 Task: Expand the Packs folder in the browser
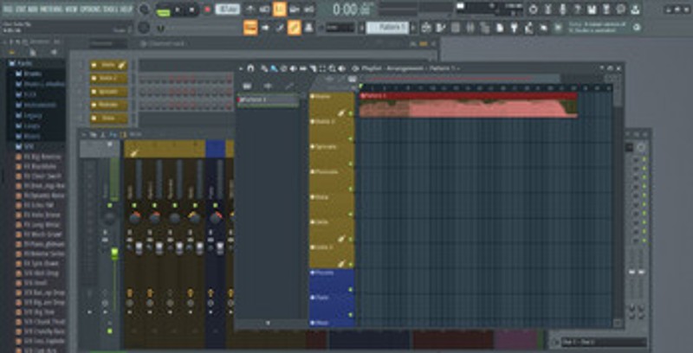[x=12, y=64]
